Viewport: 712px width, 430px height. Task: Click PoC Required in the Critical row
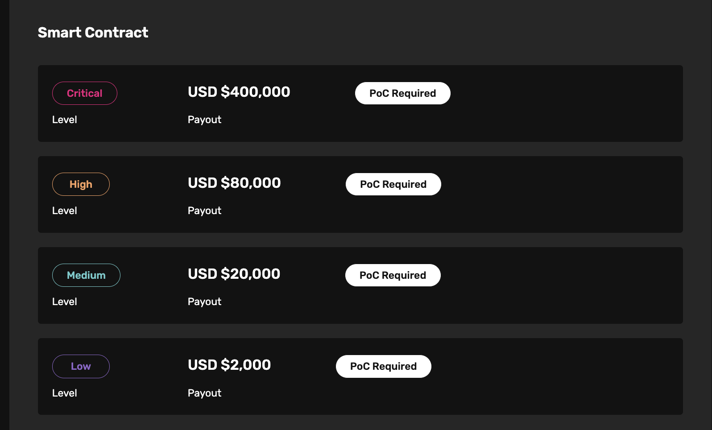click(402, 93)
